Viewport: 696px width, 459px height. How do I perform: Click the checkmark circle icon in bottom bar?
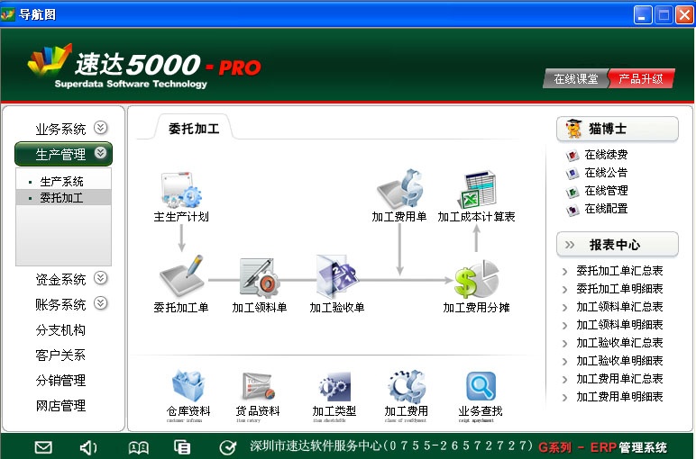[228, 447]
